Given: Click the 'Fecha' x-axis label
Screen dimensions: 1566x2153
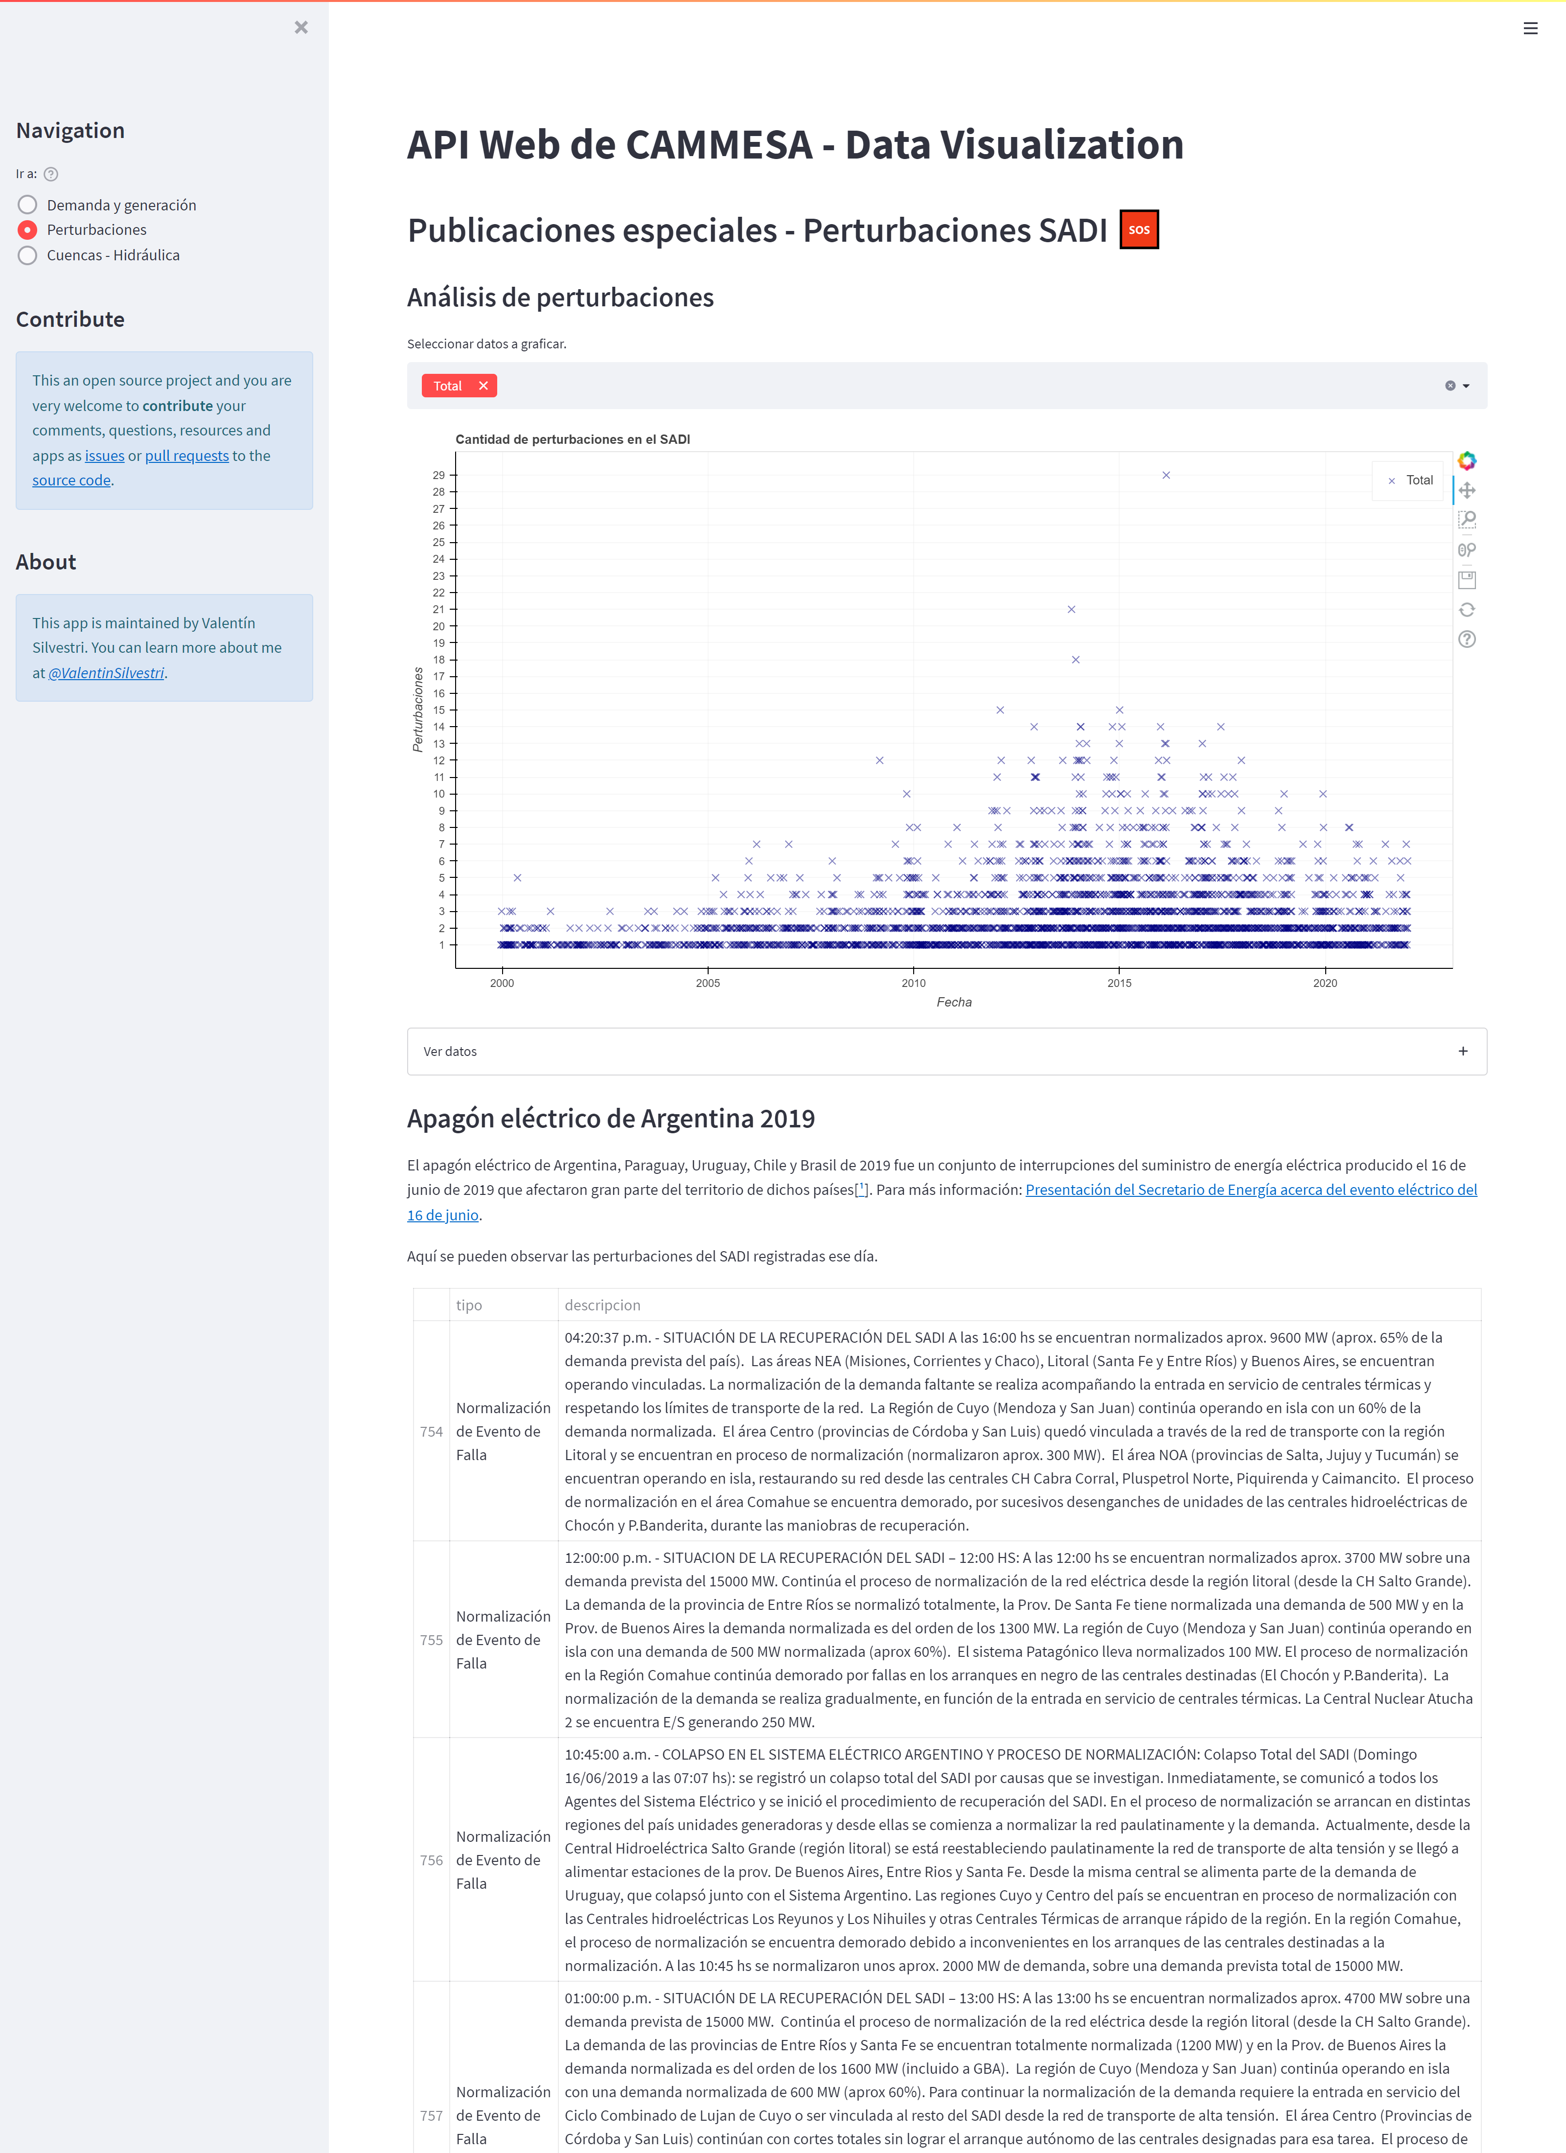Looking at the screenshot, I should tap(953, 1002).
